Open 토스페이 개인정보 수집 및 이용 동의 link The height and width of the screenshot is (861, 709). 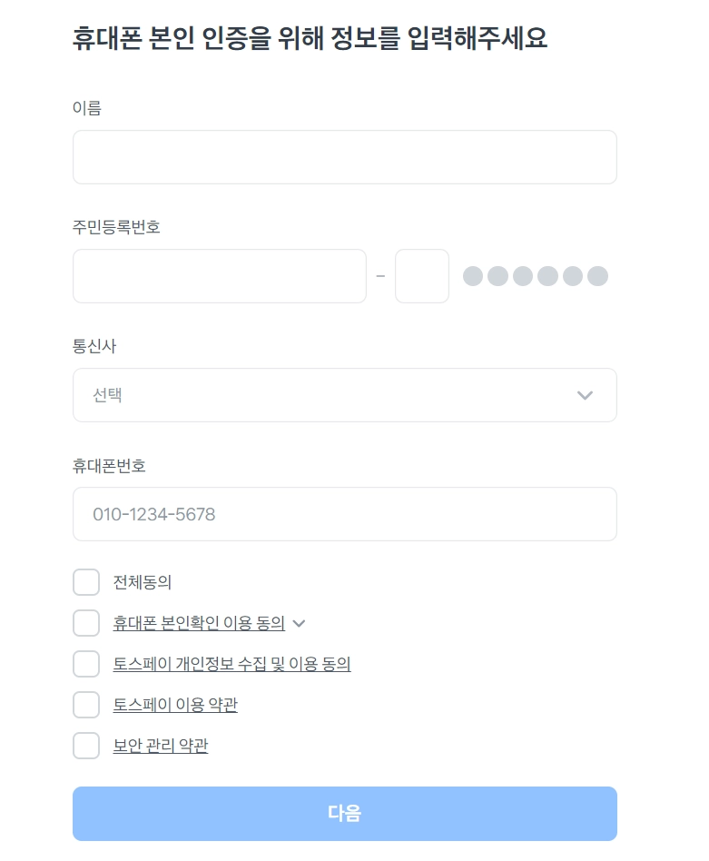231,664
